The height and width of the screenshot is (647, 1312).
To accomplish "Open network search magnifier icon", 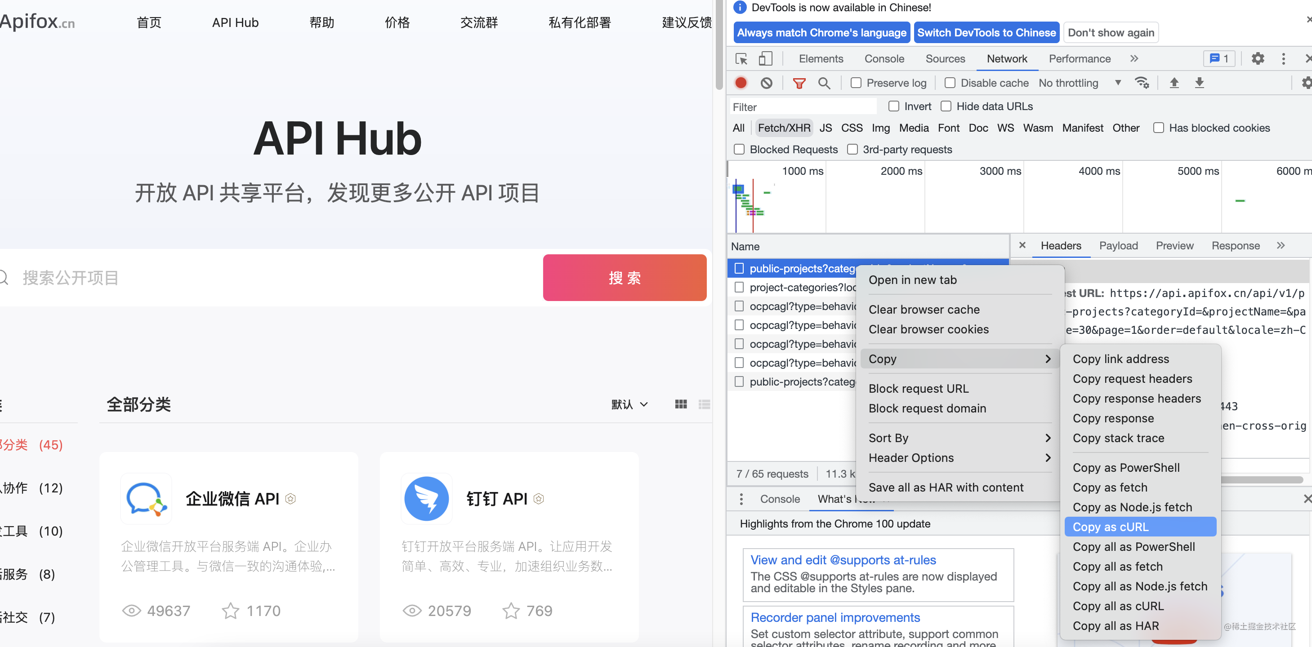I will click(824, 83).
